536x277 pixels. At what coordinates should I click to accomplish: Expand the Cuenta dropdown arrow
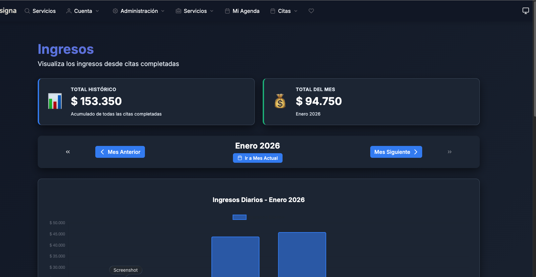(97, 11)
